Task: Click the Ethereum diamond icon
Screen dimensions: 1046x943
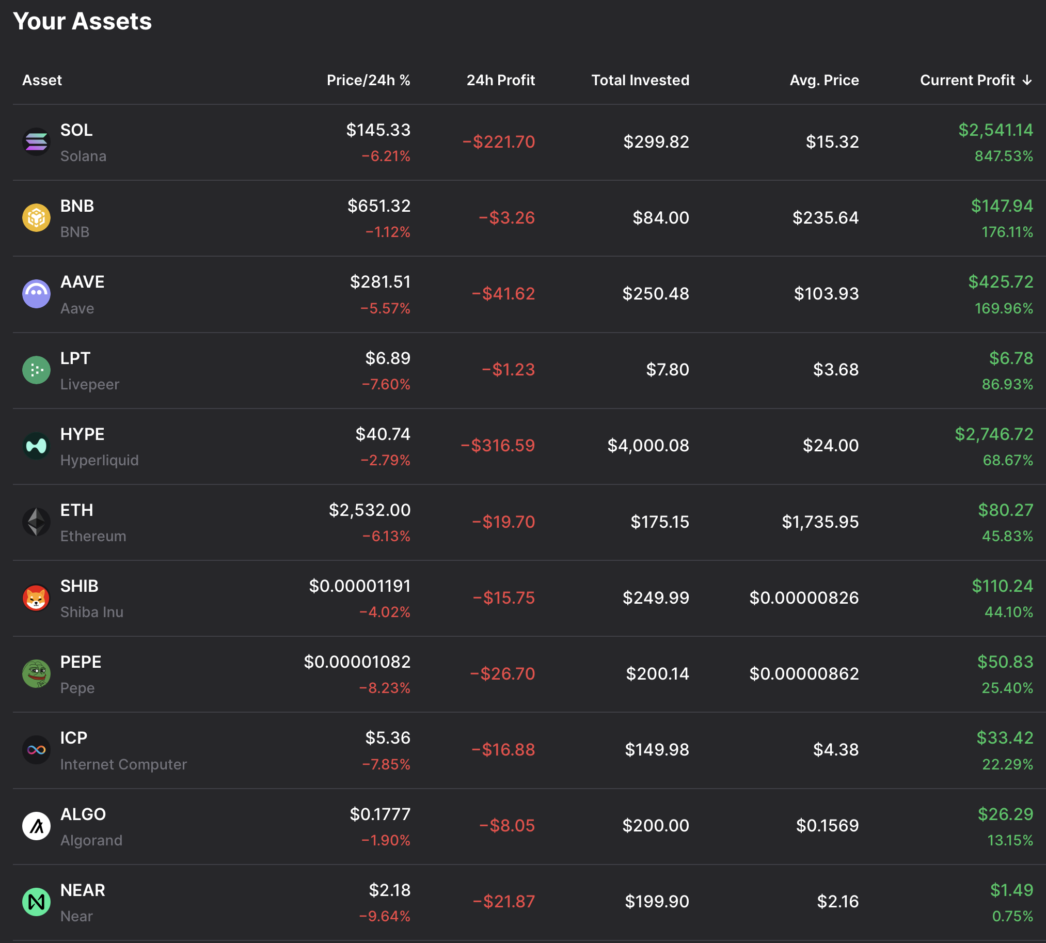Action: click(x=36, y=522)
